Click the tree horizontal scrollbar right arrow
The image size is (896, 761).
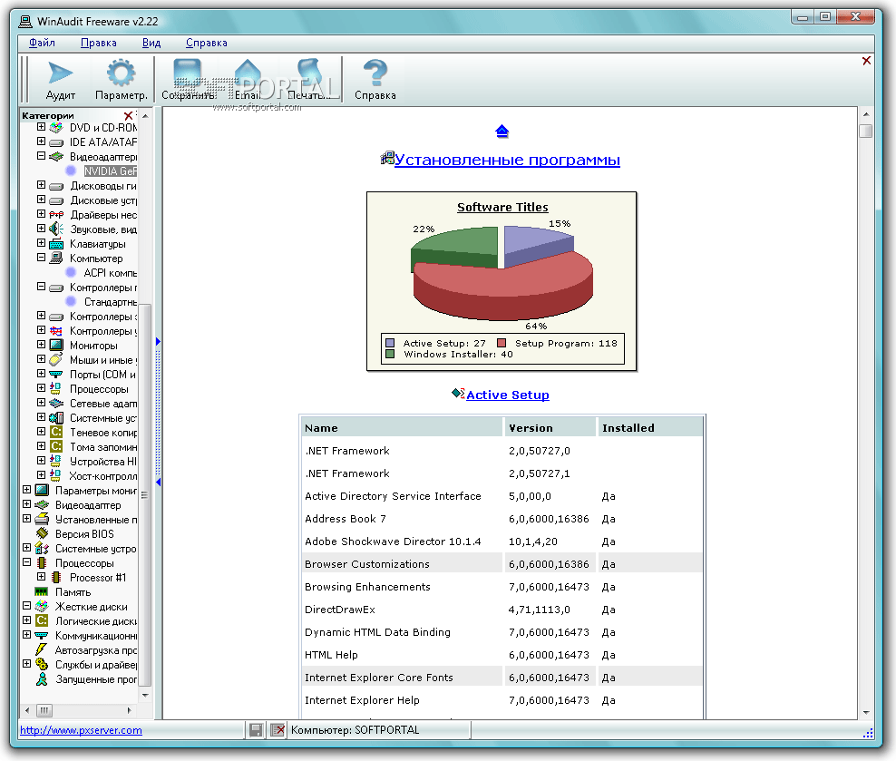129,710
